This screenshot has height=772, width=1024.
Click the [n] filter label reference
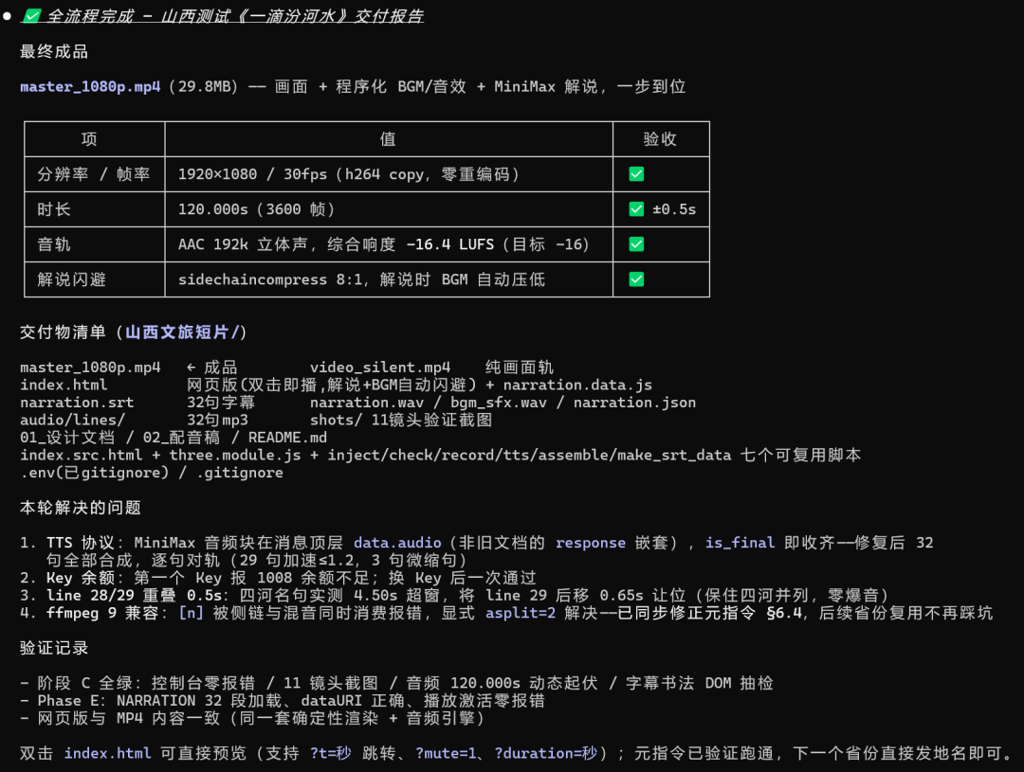[x=191, y=614]
